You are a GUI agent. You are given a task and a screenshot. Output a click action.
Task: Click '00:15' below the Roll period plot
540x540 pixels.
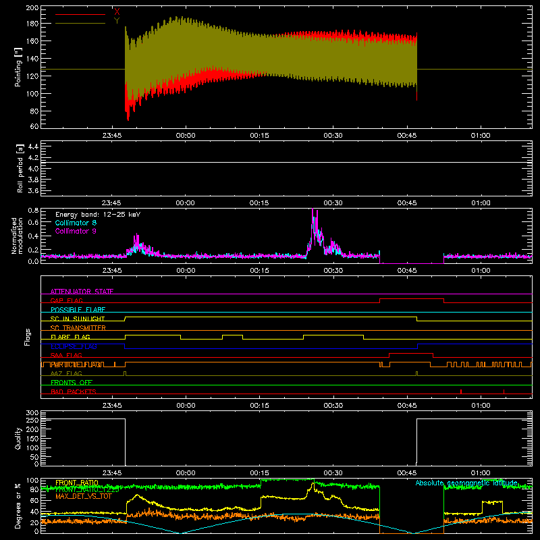[259, 203]
